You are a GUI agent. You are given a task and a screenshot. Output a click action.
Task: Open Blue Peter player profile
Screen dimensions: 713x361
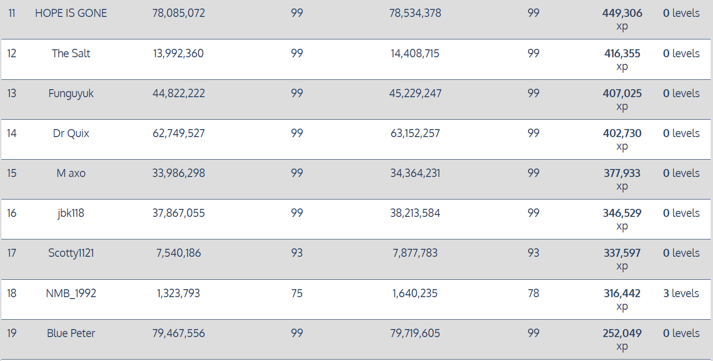(x=71, y=333)
